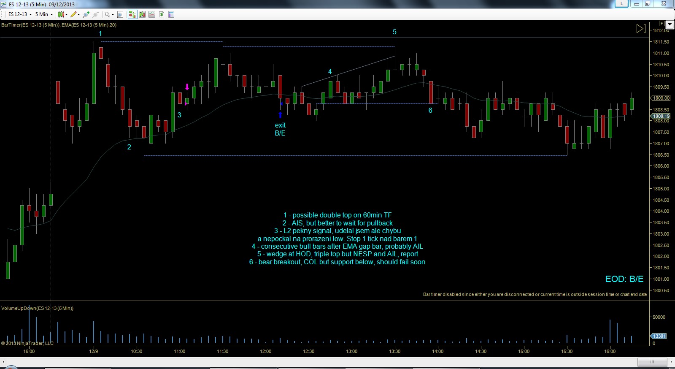This screenshot has height=369, width=675.
Task: Open the data series candlestick icon
Action: (142, 14)
